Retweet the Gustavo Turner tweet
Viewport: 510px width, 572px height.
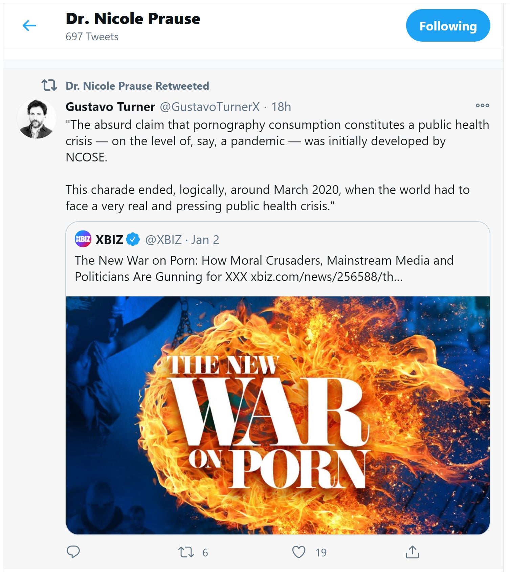point(186,552)
